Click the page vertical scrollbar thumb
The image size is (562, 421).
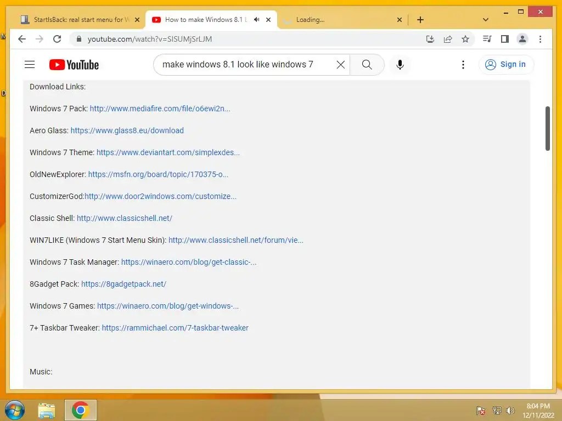(547, 128)
